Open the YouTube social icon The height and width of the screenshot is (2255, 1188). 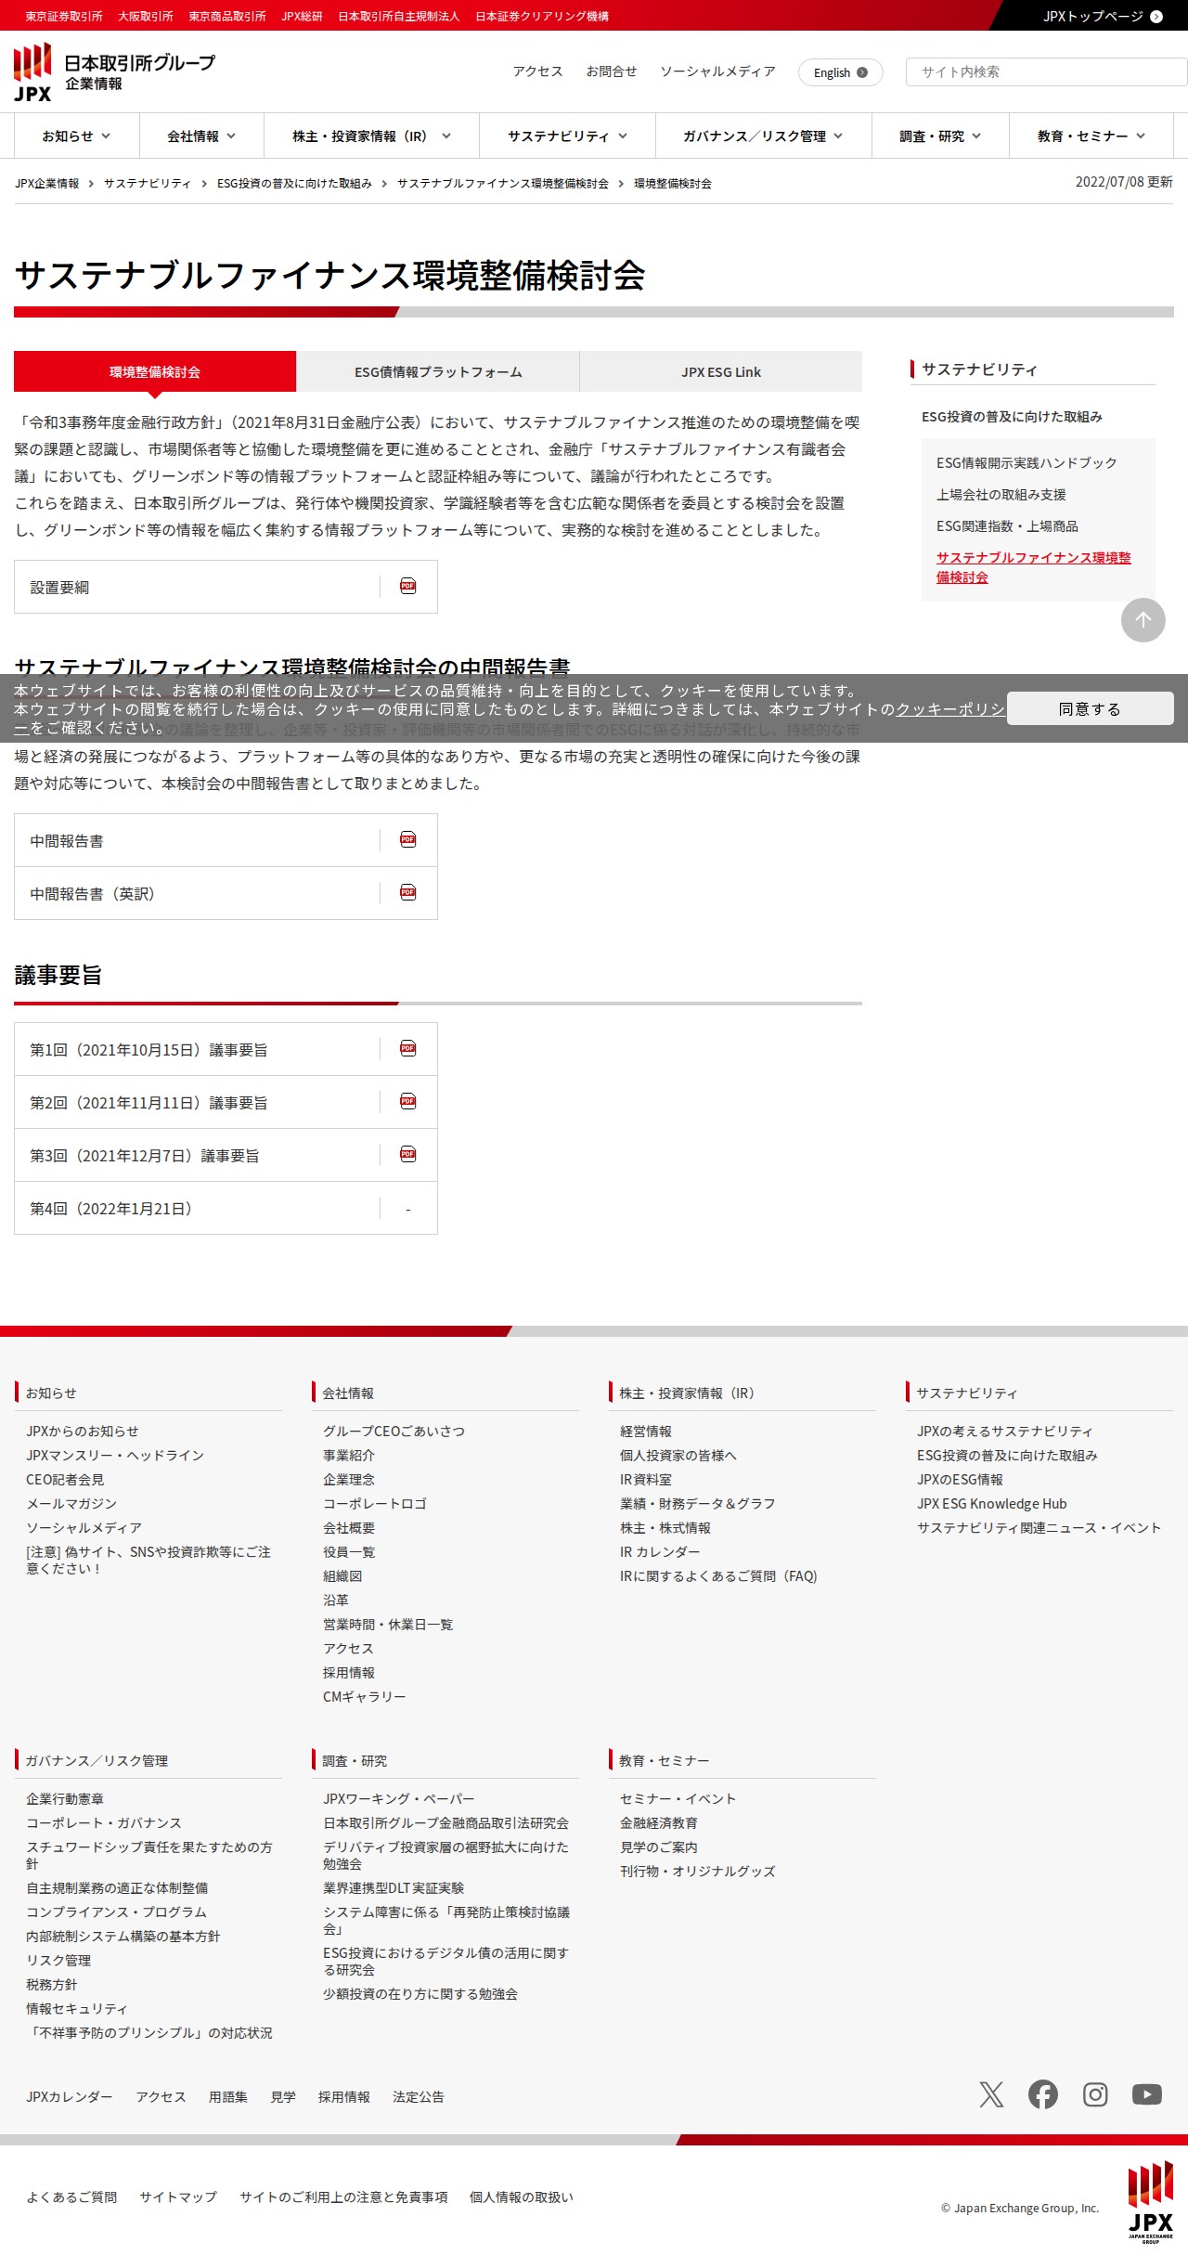[1147, 2094]
